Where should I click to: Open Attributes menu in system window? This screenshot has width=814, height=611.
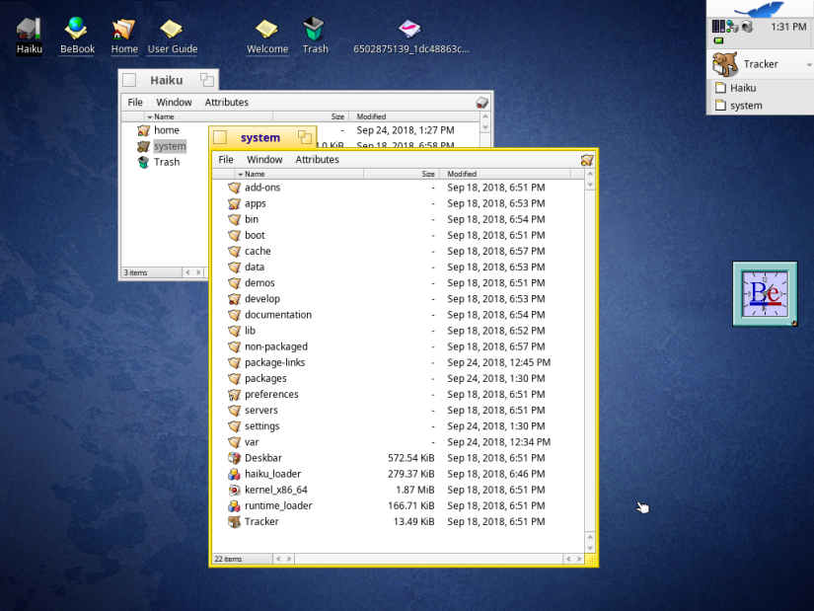[317, 160]
